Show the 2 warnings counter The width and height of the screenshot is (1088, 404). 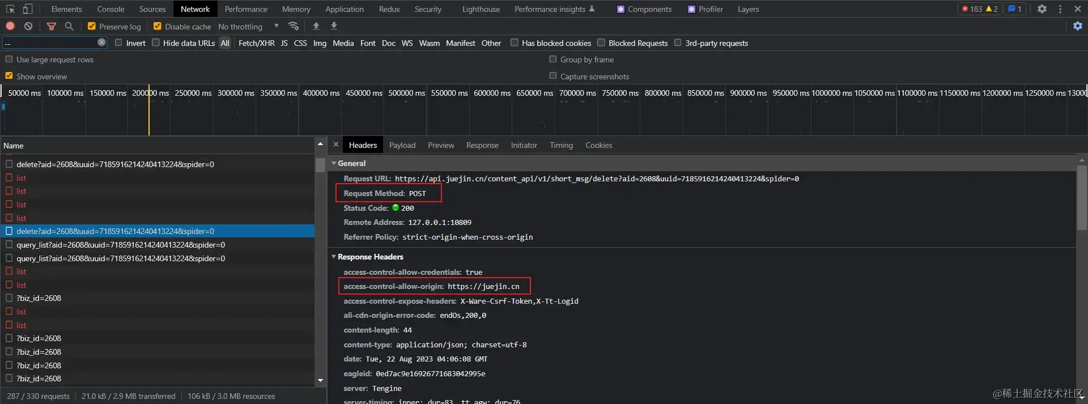(992, 9)
